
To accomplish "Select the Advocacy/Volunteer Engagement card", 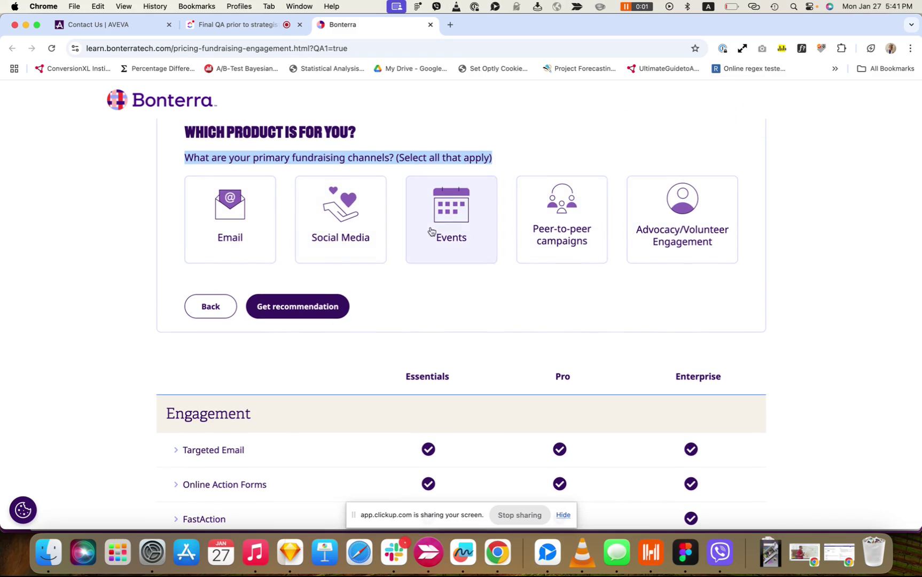I will (682, 220).
